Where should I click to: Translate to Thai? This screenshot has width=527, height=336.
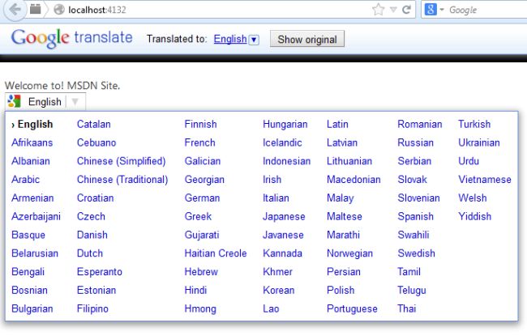point(407,308)
